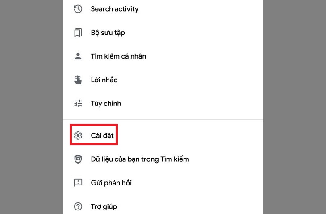
Task: Click the Gửi phản hồi feedback icon
Action: 78,183
